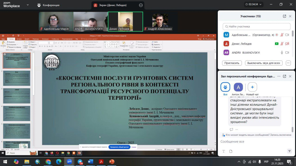Select the 'Все' everyone chat icon
This screenshot has width=296, height=166.
(225, 87)
